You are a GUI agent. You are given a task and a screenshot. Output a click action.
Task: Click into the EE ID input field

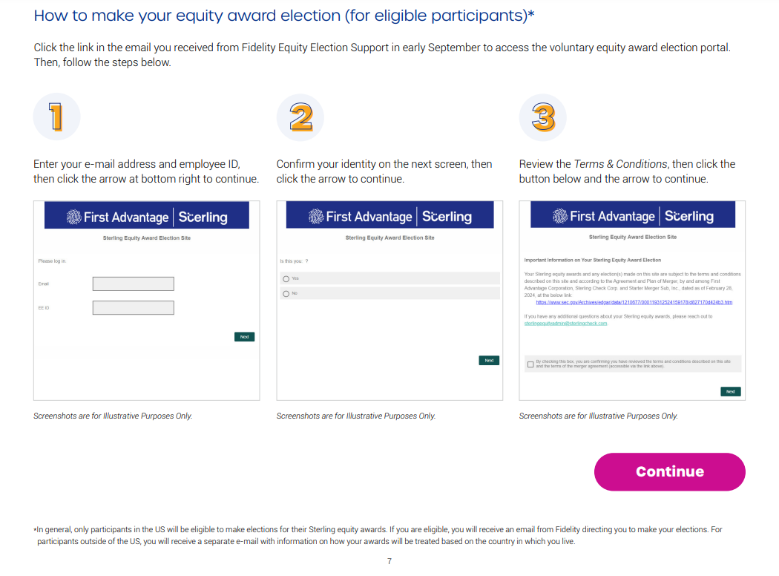coord(133,307)
